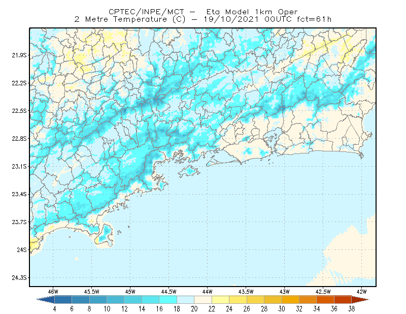The width and height of the screenshot is (406, 314).
Task: Click the 24S latitude axis label
Action: (22, 250)
